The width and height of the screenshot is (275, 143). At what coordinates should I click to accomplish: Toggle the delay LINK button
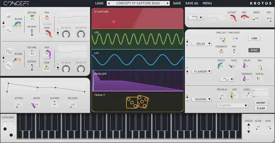(254, 38)
